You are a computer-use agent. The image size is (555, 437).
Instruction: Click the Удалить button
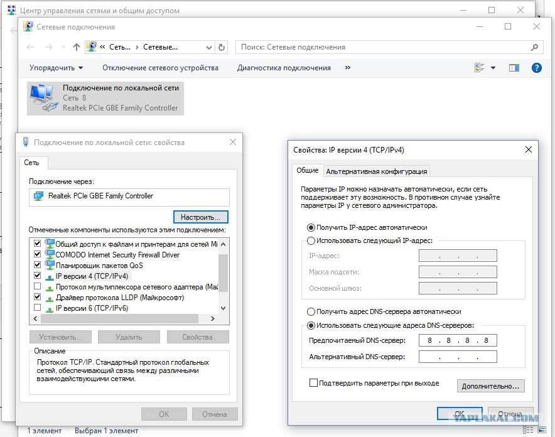(129, 337)
